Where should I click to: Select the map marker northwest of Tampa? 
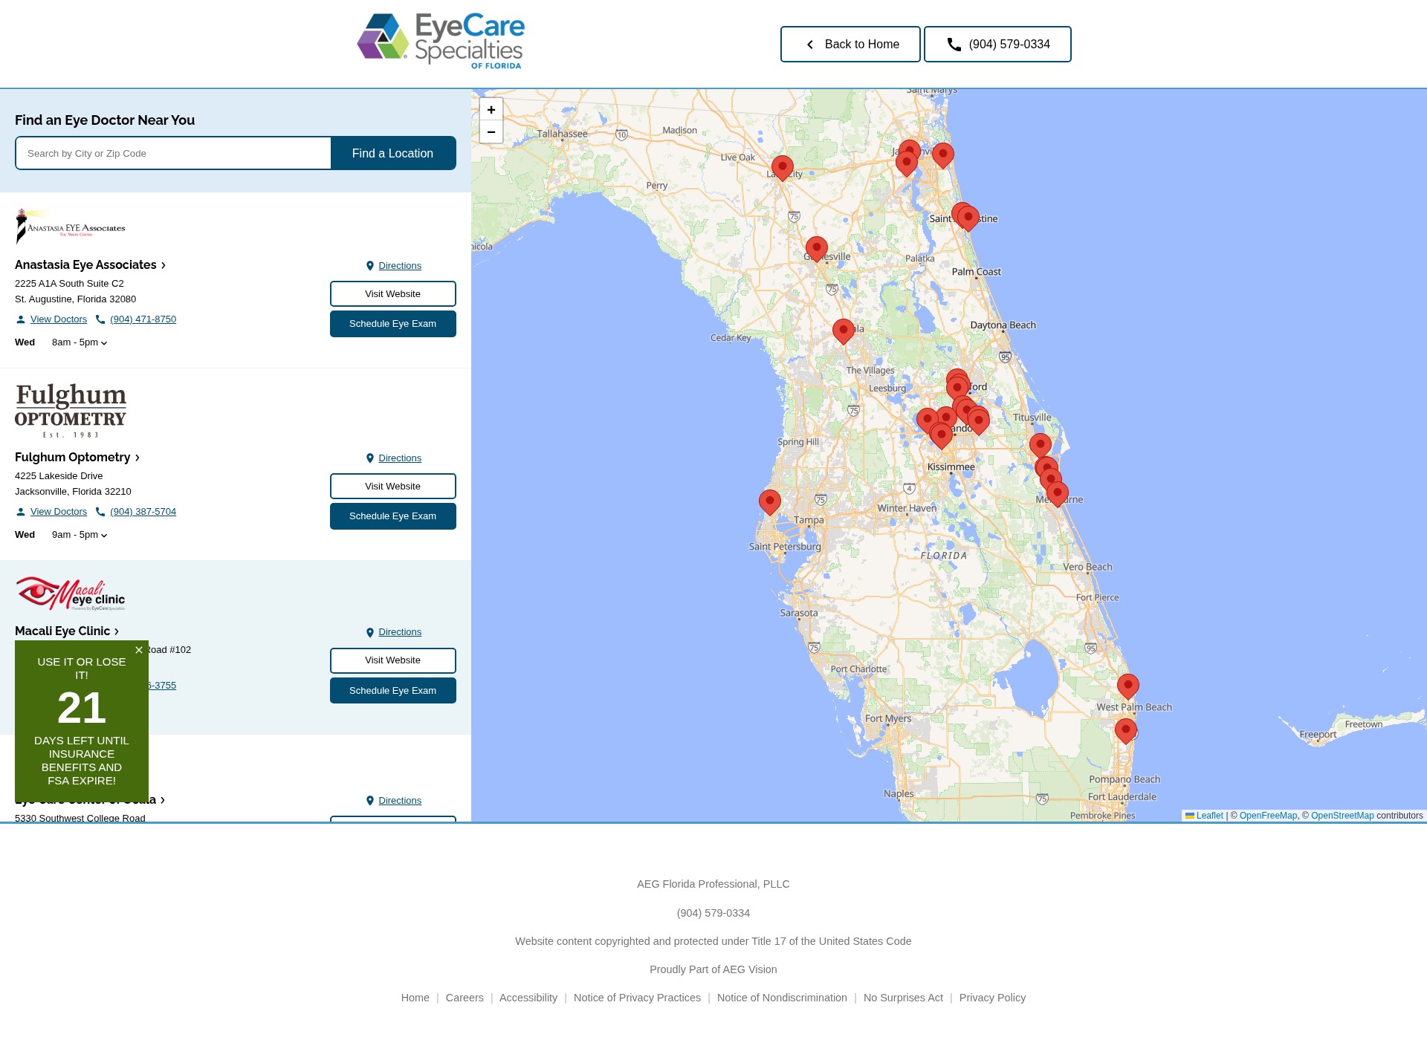(x=769, y=502)
